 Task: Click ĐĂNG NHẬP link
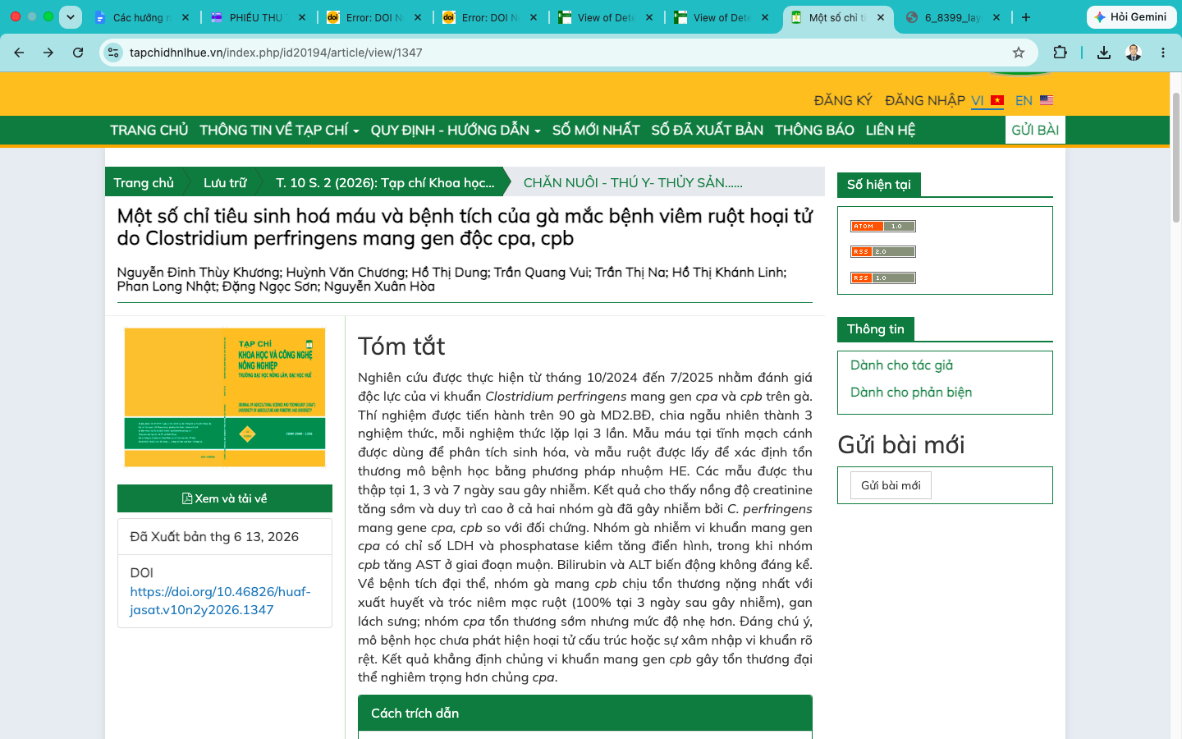point(925,100)
